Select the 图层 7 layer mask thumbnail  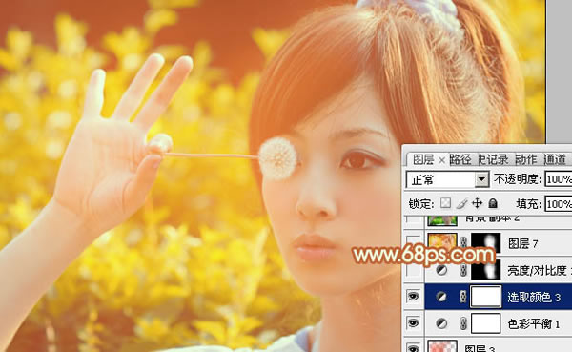click(x=486, y=242)
